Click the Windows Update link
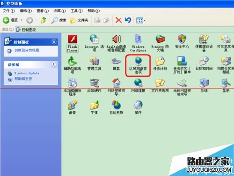The image size is (234, 176). (27, 73)
